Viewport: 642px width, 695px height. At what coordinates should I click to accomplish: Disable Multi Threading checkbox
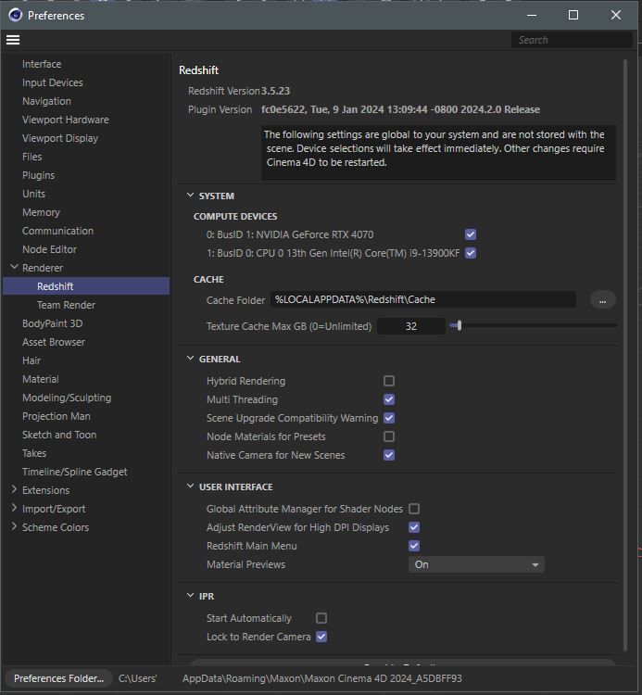[x=389, y=399]
